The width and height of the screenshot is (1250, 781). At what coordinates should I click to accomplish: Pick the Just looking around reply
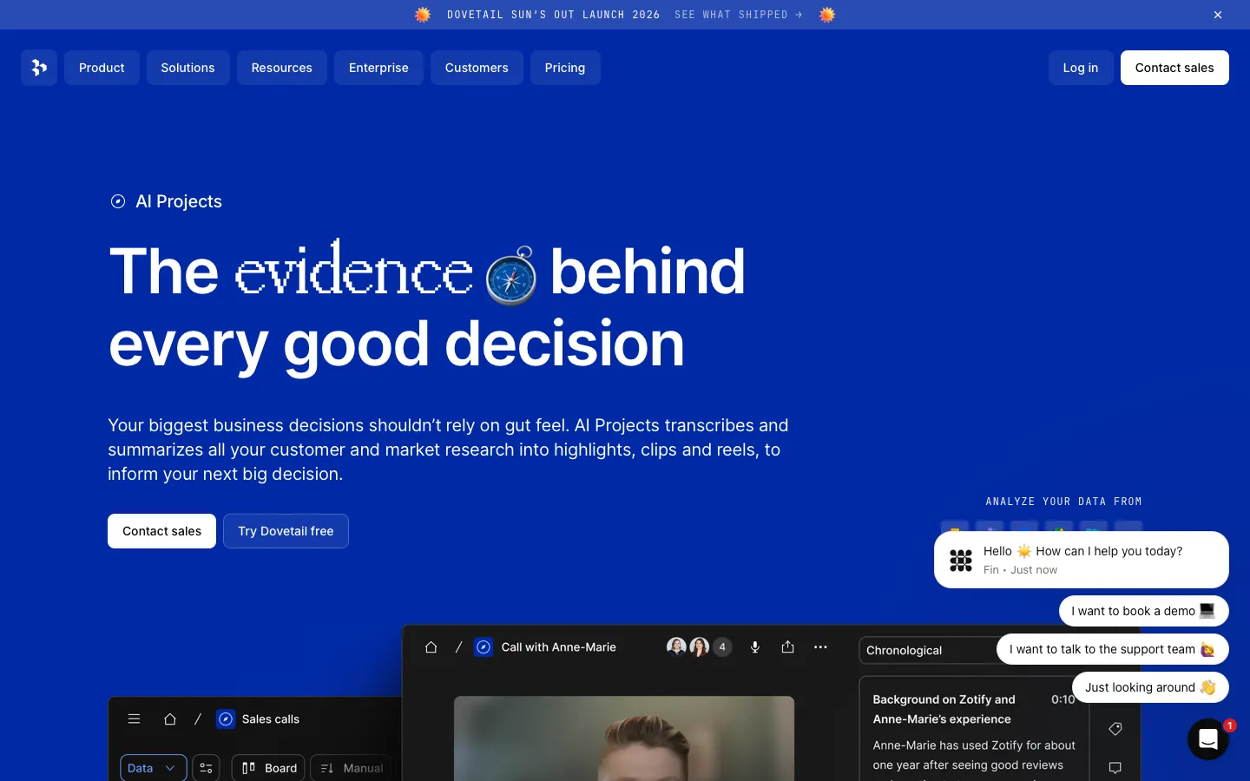click(x=1150, y=687)
